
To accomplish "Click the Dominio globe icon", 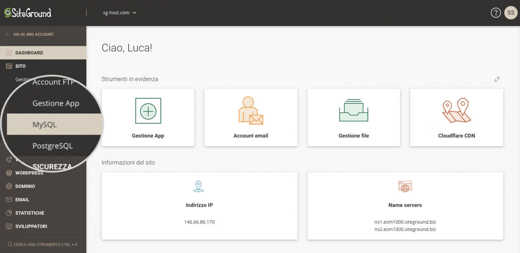I will pyautogui.click(x=9, y=186).
